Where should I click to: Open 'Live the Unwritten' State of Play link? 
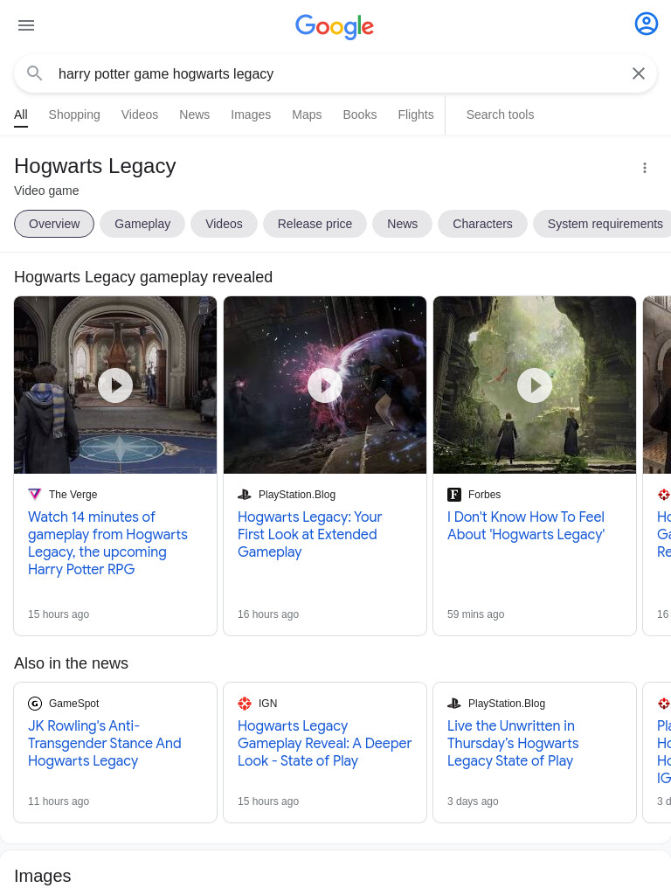coord(513,743)
